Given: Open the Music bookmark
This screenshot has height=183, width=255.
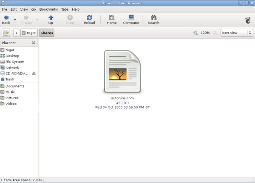Looking at the screenshot, I should (x=19, y=92).
